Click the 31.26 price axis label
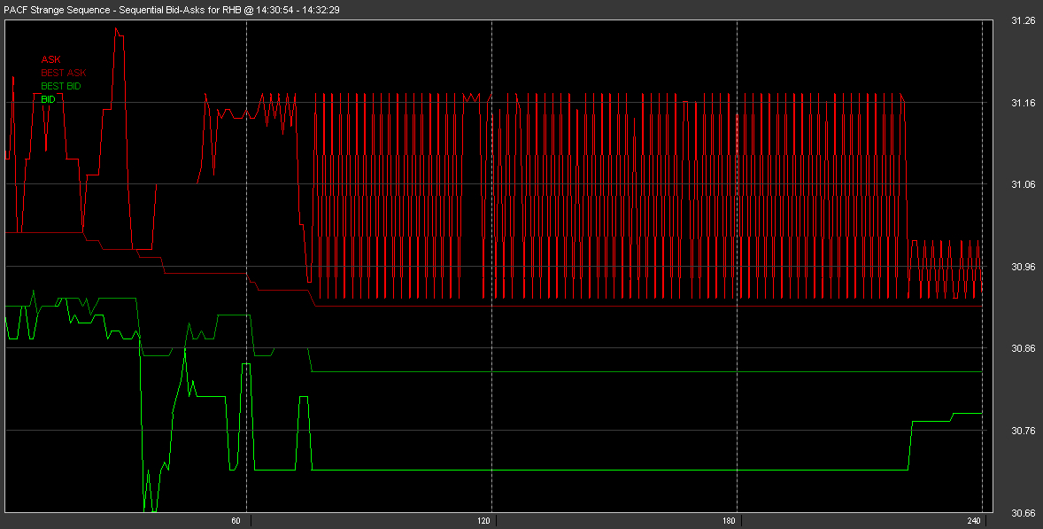The image size is (1043, 529). click(1023, 21)
